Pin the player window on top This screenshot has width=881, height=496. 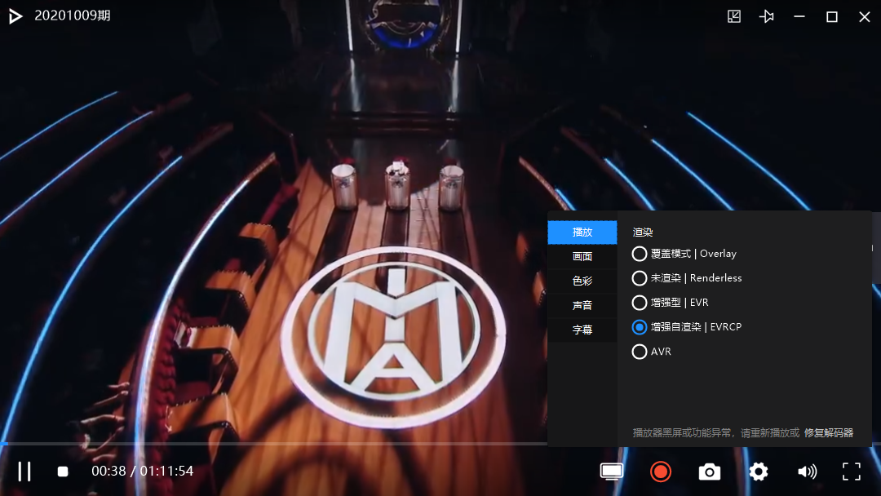[766, 16]
